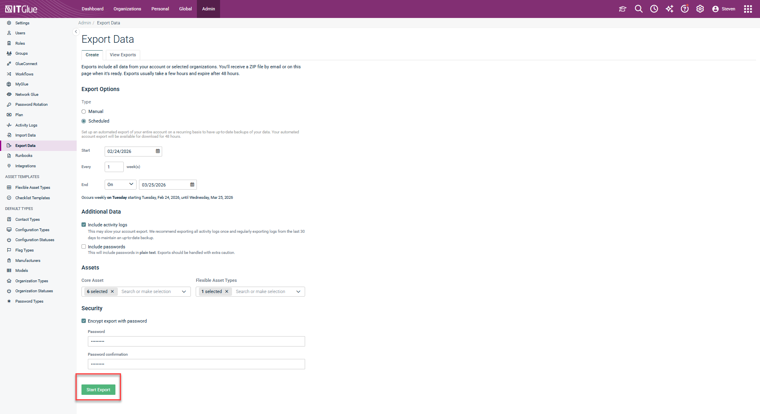The height and width of the screenshot is (414, 760).
Task: Uncheck Include activity logs
Action: tap(84, 225)
